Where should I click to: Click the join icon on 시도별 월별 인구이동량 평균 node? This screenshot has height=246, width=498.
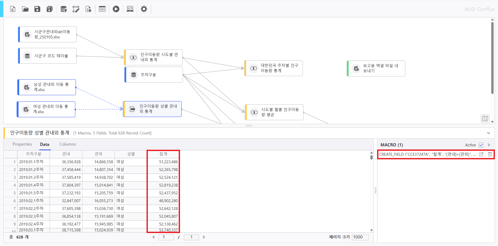click(254, 112)
